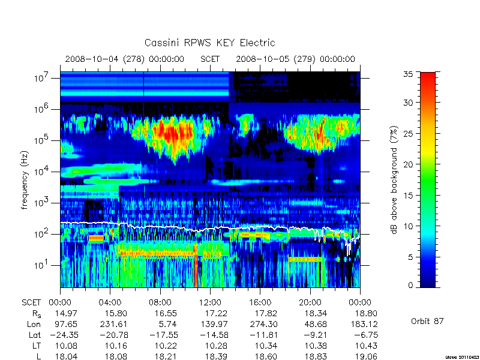Click the colorbar tick value '0'
Screen dimensions: 480x360
point(410,286)
